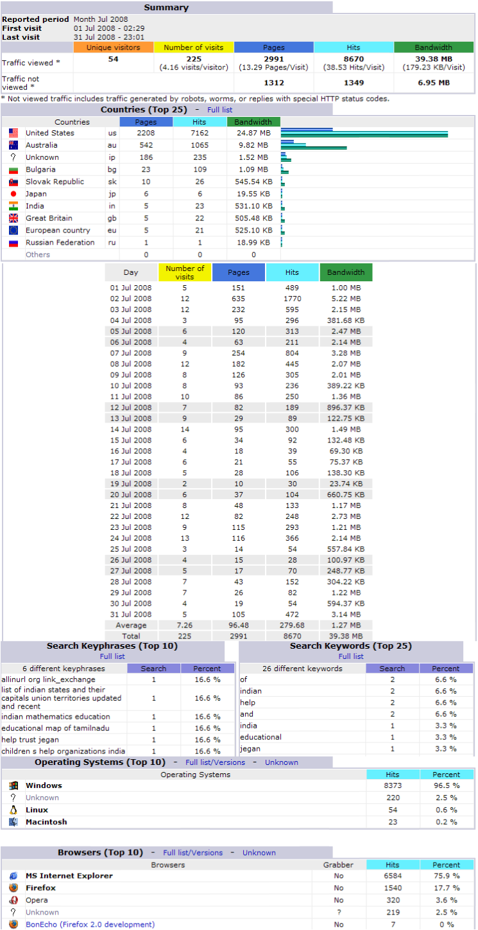The image size is (478, 930).
Task: Click the 1312 pages not viewed value
Action: (x=274, y=83)
